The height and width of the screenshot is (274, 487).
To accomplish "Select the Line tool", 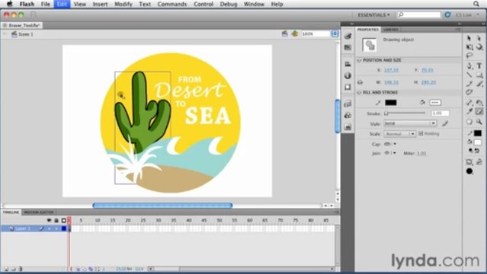I will (469, 75).
